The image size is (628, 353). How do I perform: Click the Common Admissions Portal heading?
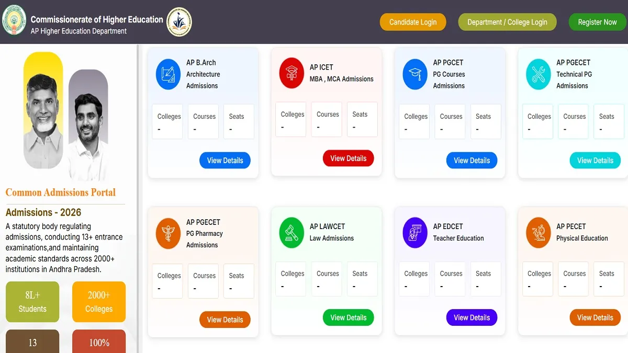point(61,192)
